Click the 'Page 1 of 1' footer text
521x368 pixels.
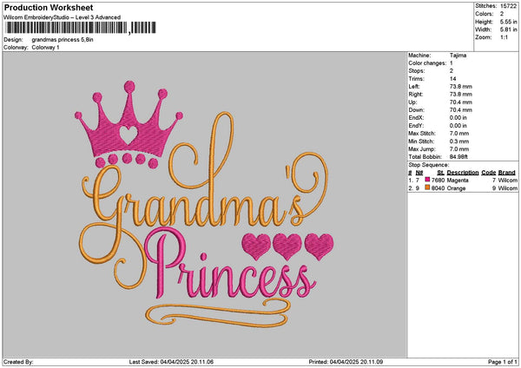pos(503,362)
